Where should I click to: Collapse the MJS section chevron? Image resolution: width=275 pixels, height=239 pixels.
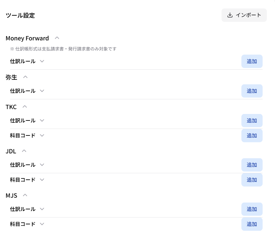(25, 195)
